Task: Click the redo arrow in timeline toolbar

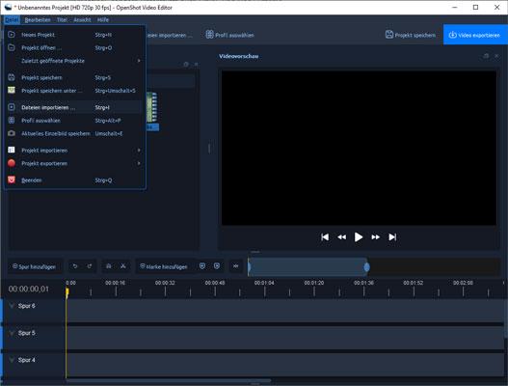Action: [x=90, y=266]
